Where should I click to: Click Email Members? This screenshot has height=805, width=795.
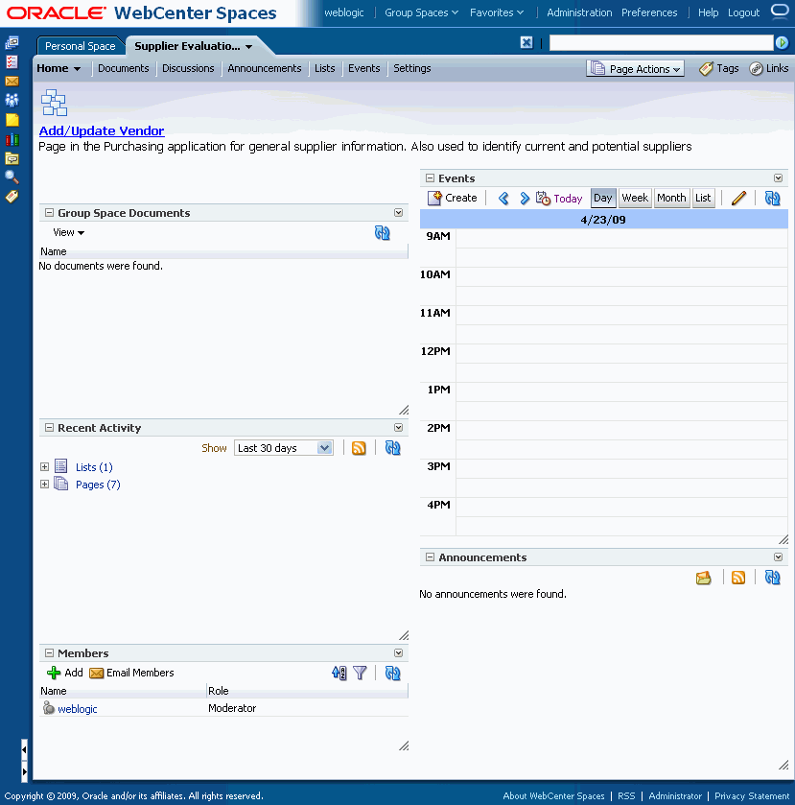point(132,673)
